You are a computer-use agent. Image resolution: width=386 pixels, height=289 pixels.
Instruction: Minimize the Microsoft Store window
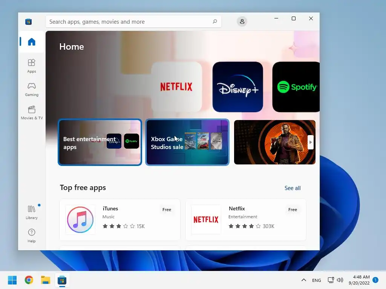point(276,18)
